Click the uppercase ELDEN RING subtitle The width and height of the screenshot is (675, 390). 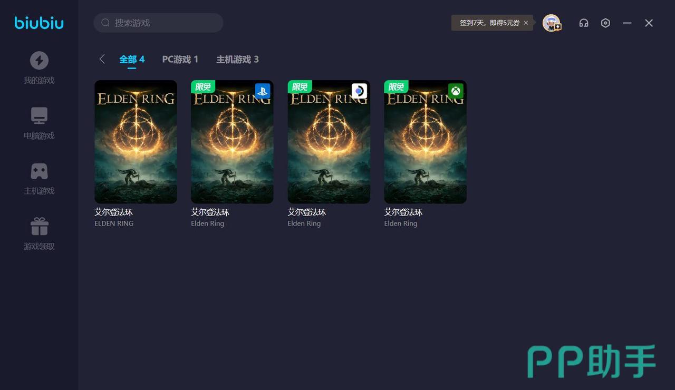click(x=114, y=223)
